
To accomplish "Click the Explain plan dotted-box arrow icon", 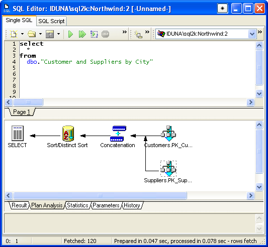I will click(94, 34).
